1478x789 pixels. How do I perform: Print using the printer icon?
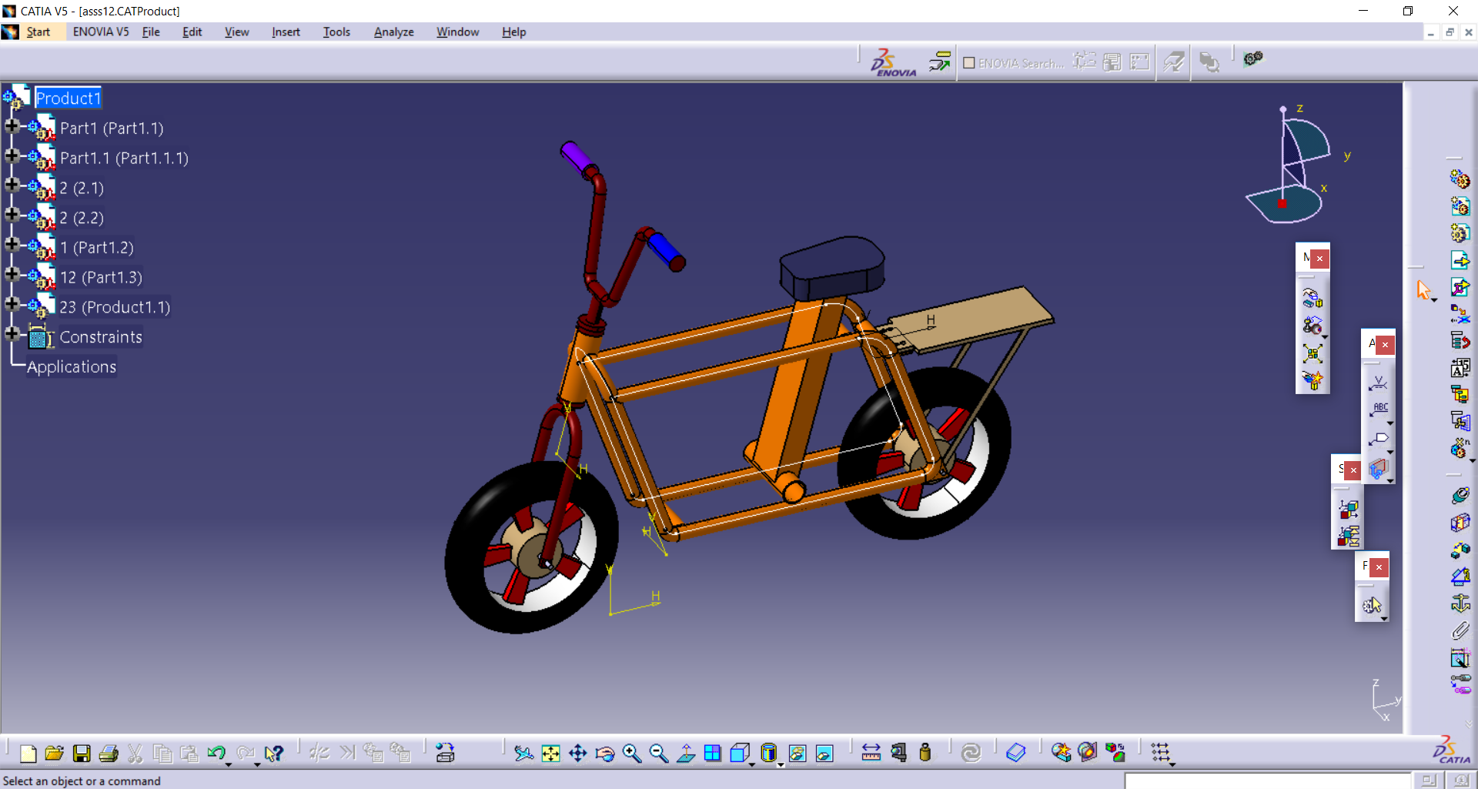tap(109, 753)
